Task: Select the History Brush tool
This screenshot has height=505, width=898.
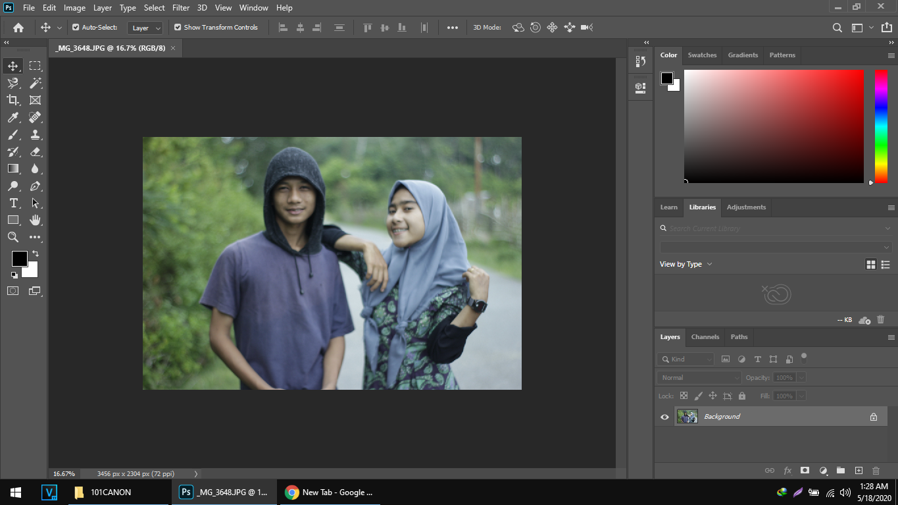Action: click(13, 151)
